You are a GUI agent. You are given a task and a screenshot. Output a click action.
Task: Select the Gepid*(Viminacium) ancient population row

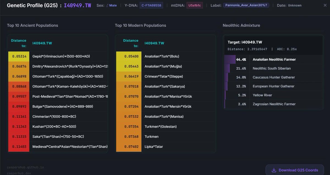(57, 56)
